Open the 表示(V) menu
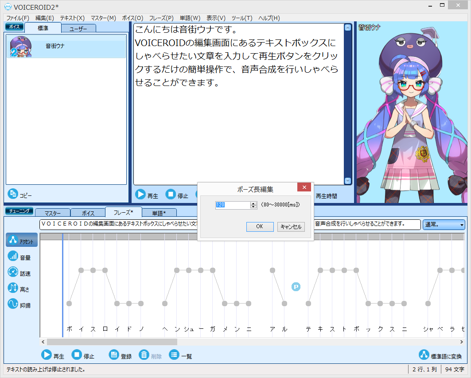Image resolution: width=471 pixels, height=378 pixels. 216,18
